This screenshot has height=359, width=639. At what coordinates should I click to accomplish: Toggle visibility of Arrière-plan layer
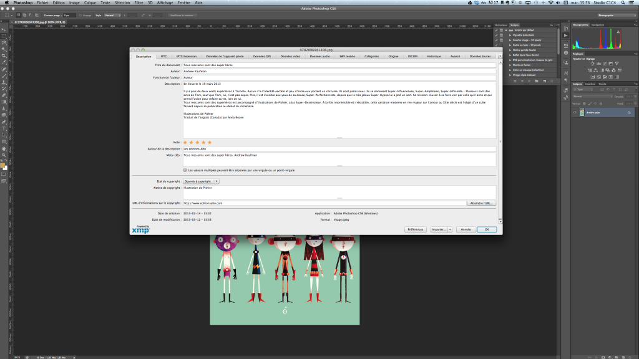pos(575,112)
